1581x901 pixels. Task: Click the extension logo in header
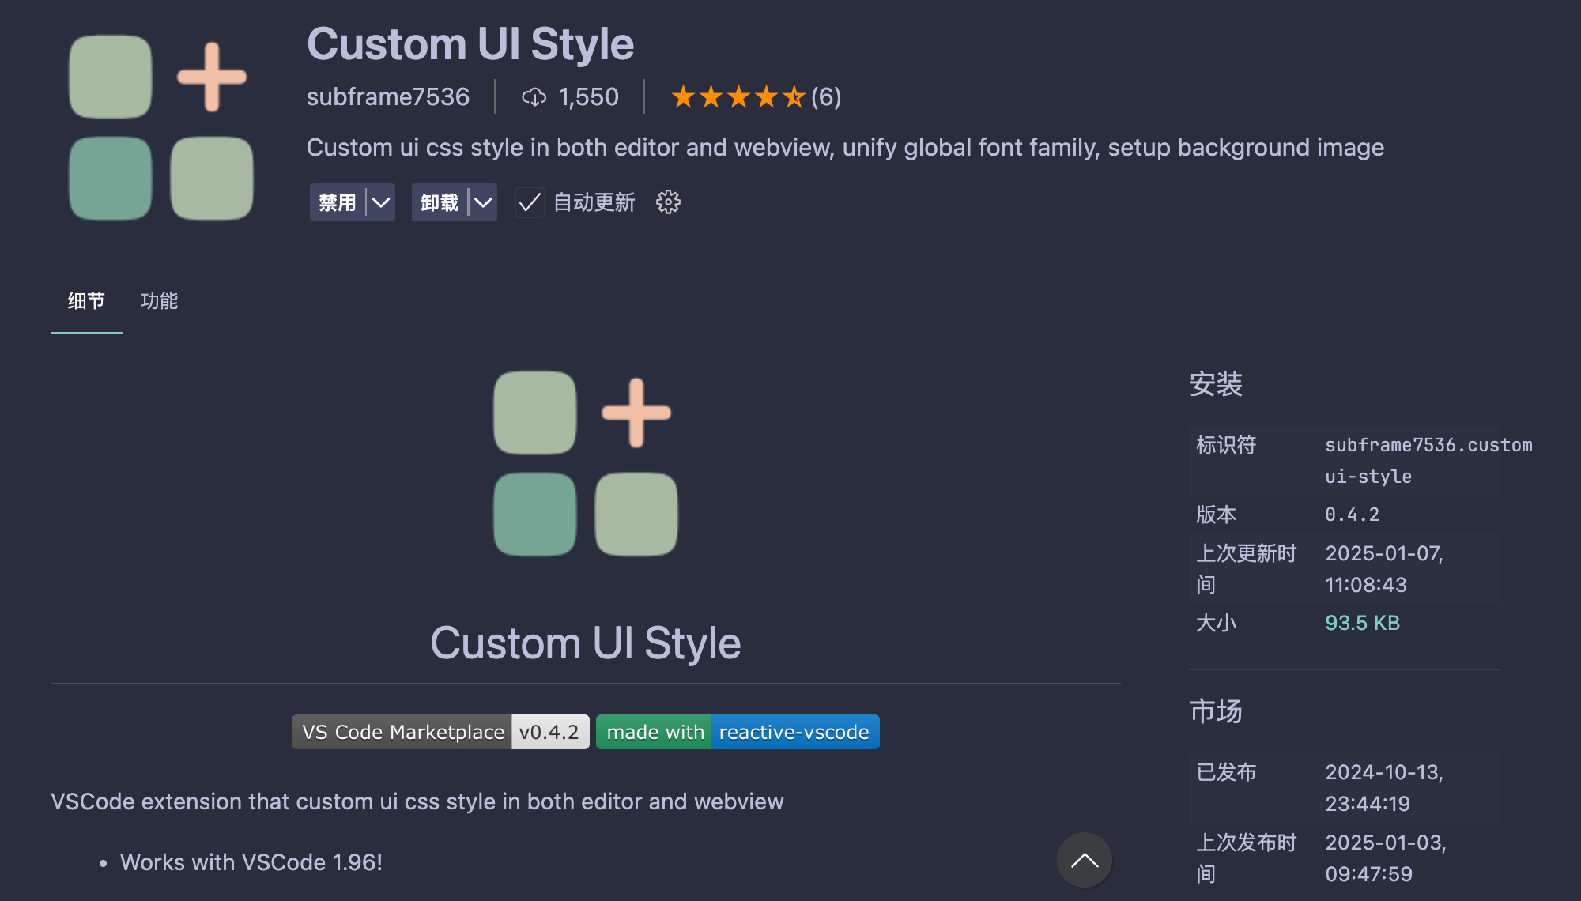pos(161,127)
